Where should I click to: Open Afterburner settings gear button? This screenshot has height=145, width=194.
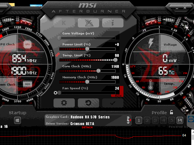(x=64, y=103)
